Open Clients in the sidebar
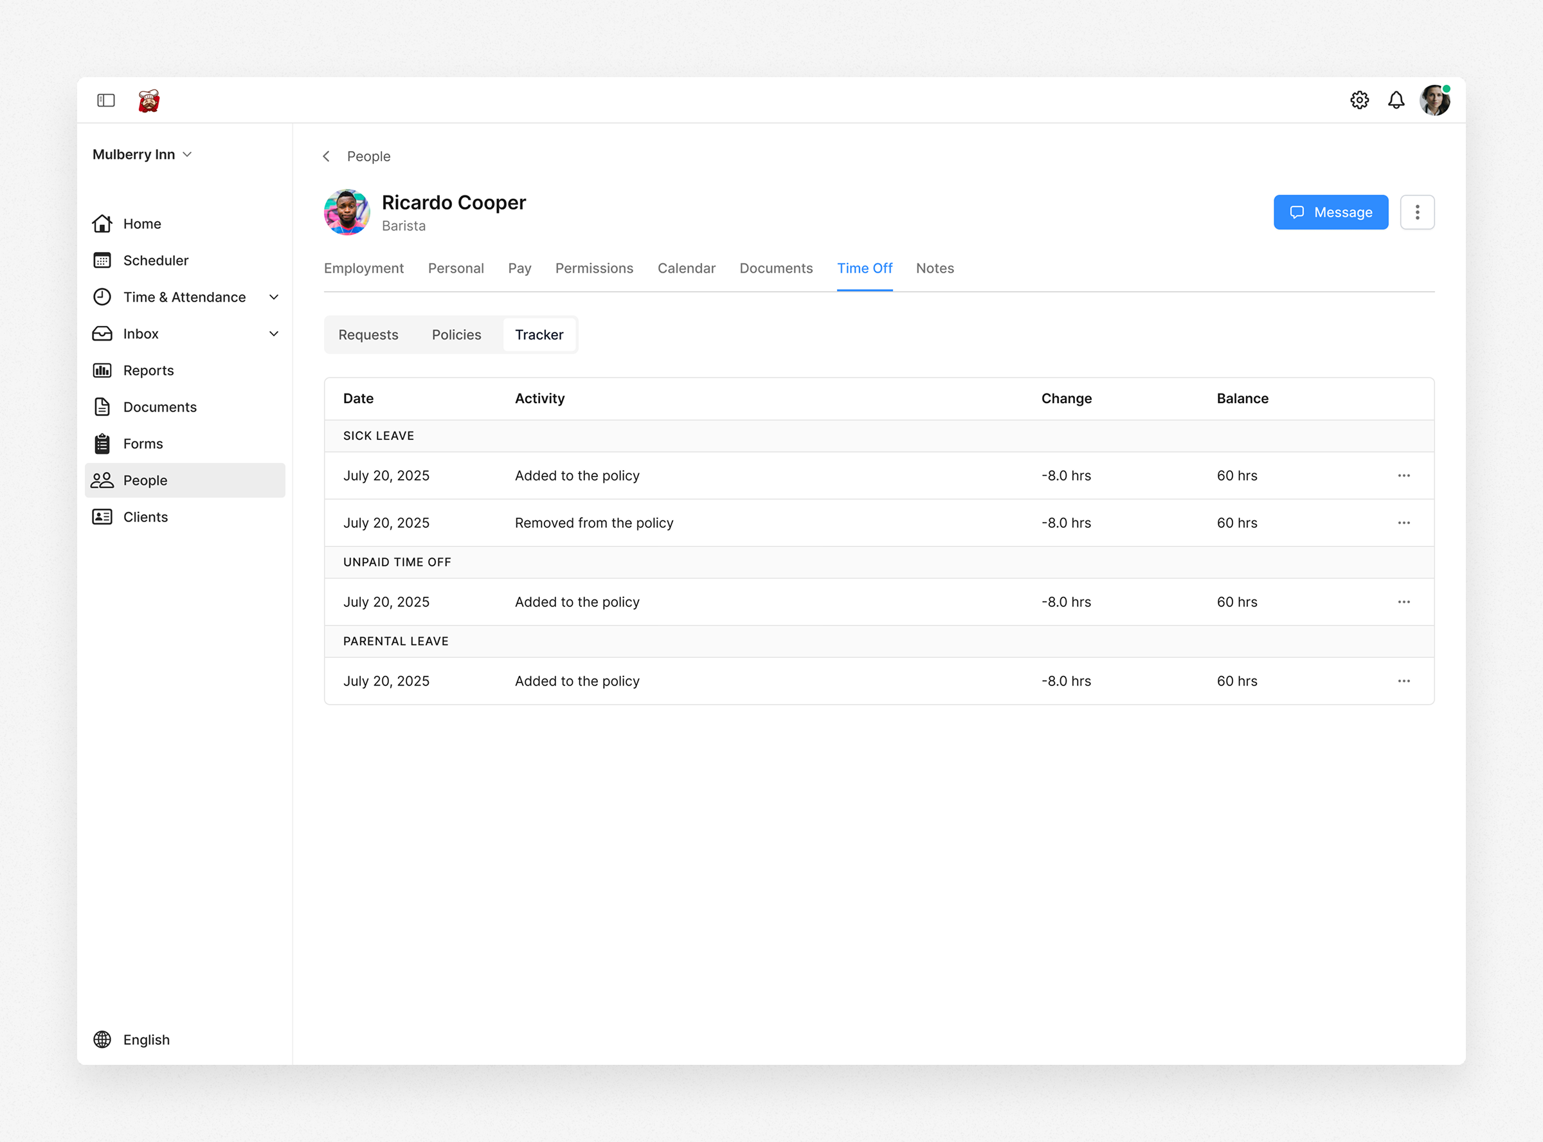Image resolution: width=1543 pixels, height=1142 pixels. click(185, 516)
